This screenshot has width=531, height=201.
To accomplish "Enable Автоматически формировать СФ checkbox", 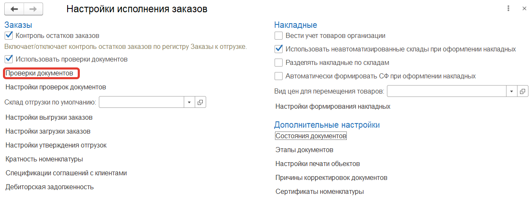I will [278, 76].
